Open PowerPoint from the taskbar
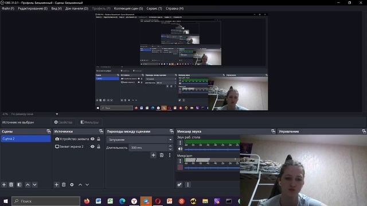The height and width of the screenshot is (206, 367). coord(170,201)
